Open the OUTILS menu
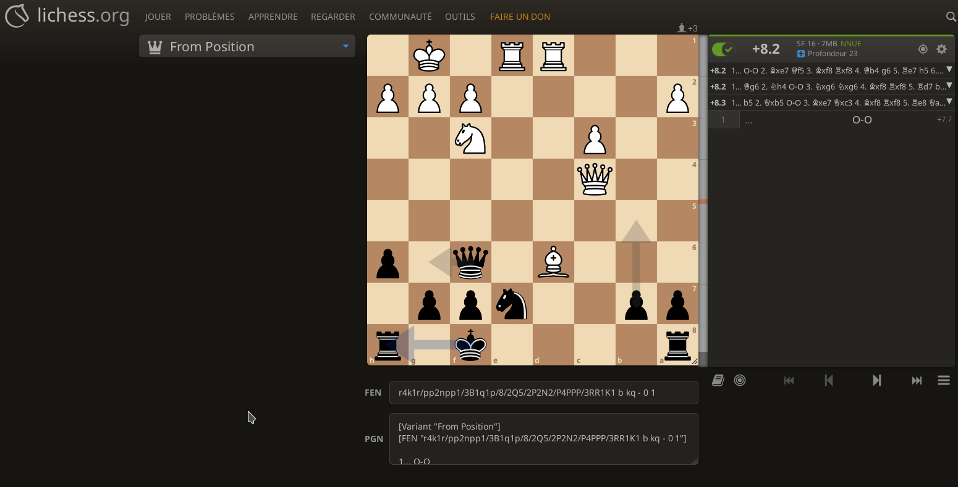Viewport: 958px width, 487px height. 460,17
